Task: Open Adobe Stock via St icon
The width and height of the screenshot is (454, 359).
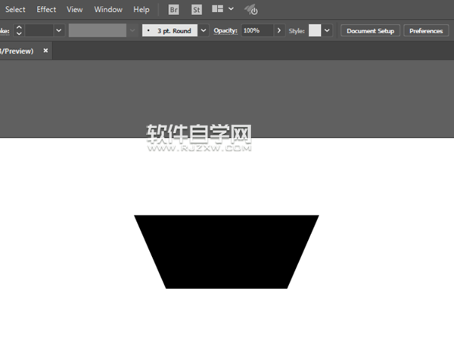Action: coord(197,10)
